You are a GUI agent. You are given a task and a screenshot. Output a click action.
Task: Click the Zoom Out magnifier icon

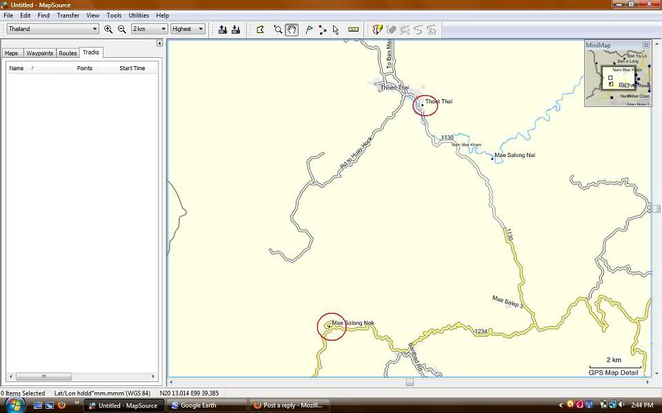point(122,29)
